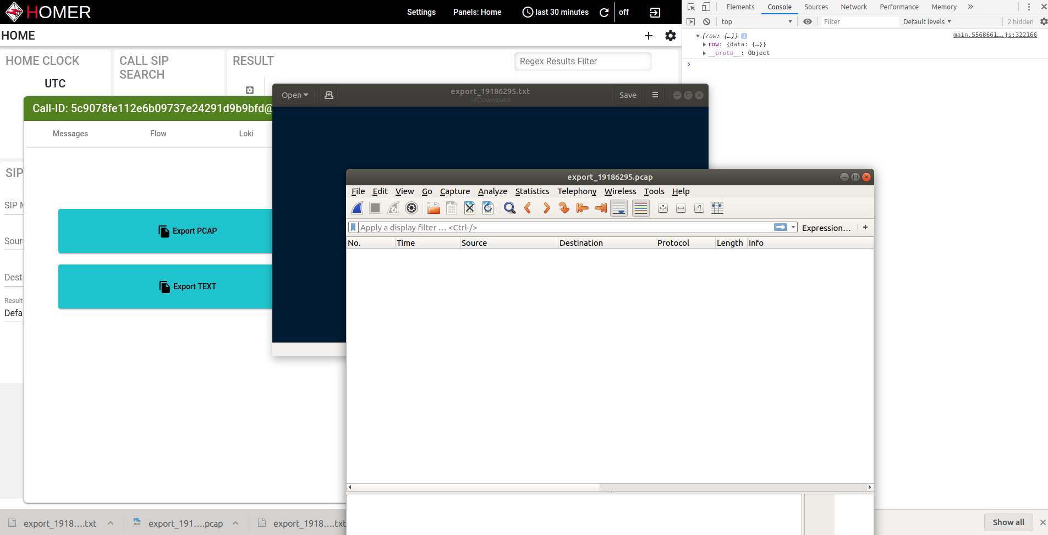1048x535 pixels.
Task: Click the Export PCAP button in Homer
Action: 188,231
